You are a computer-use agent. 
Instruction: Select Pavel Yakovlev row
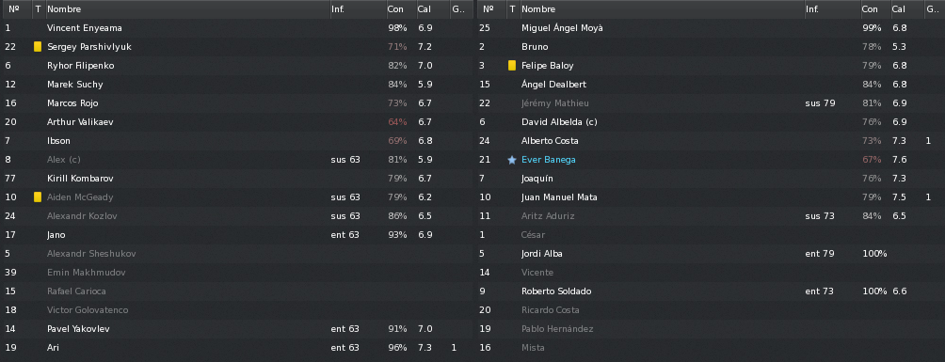click(x=236, y=329)
